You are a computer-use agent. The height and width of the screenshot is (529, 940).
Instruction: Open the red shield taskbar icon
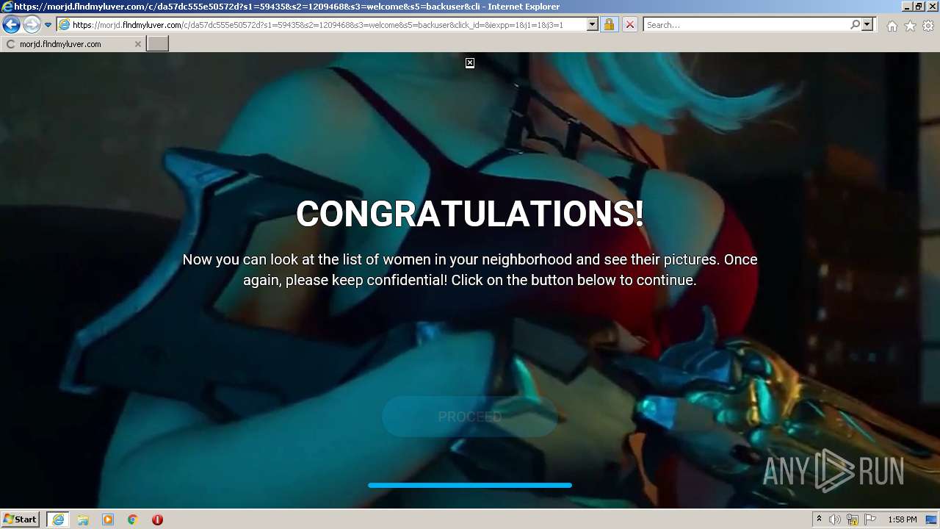click(157, 519)
